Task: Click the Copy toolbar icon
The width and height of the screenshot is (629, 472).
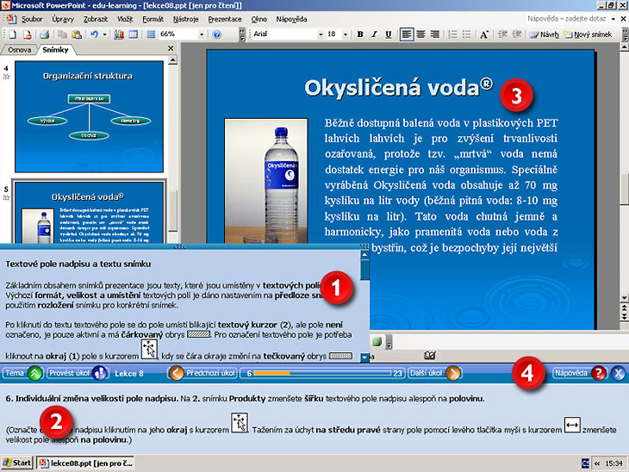Action: 62,34
